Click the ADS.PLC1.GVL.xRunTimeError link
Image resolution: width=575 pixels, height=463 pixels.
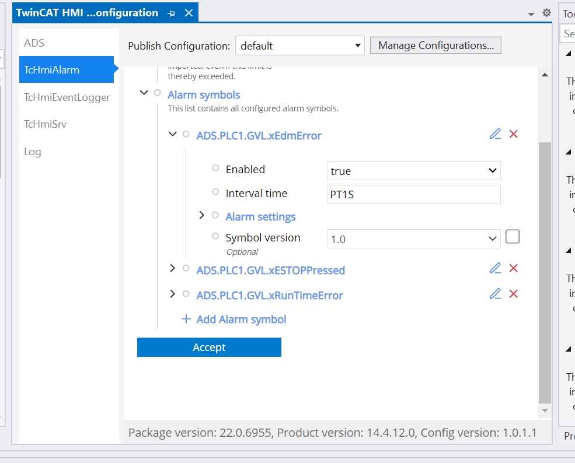[x=270, y=295]
